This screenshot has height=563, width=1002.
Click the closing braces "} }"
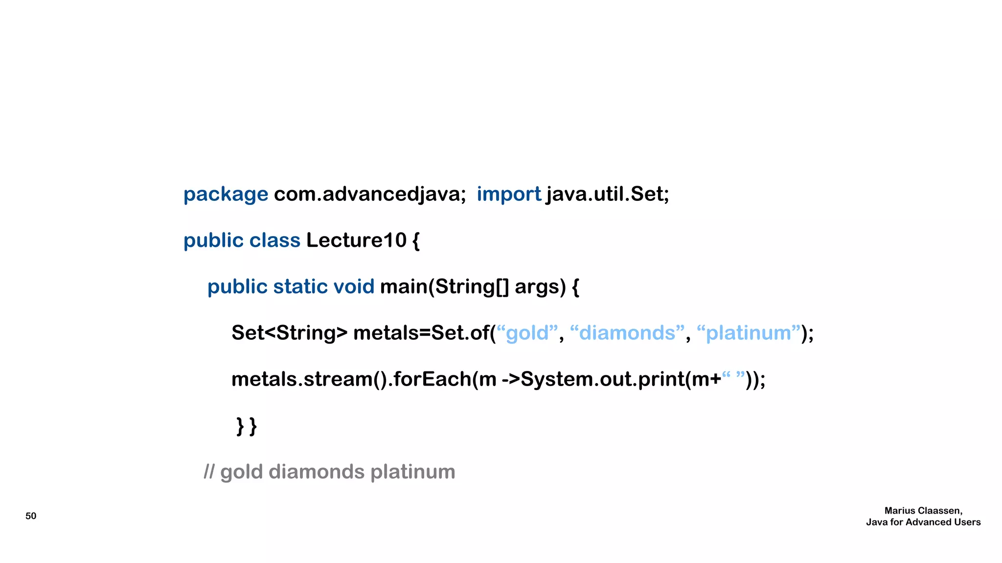(247, 426)
